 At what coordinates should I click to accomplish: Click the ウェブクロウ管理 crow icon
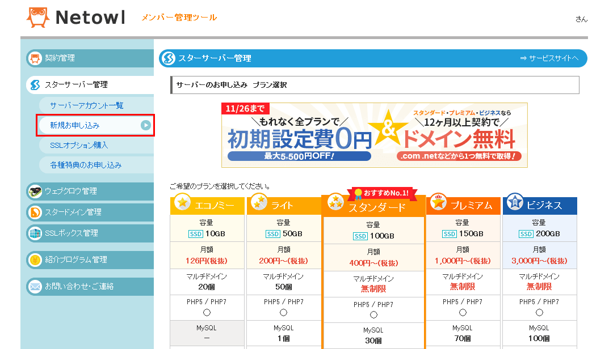tap(35, 191)
